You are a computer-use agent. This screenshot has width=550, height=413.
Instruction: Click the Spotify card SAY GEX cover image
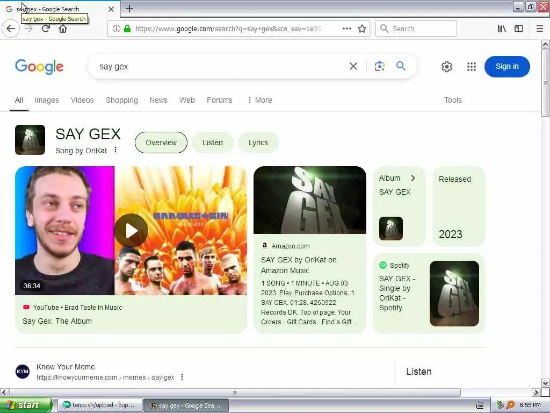(454, 293)
